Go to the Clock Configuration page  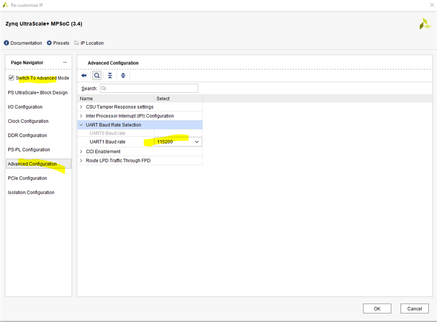[28, 121]
